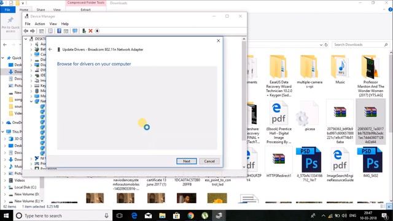Viewport: 393px width, 221px height.
Task: Open Music folder in Downloads
Action: click(x=340, y=69)
